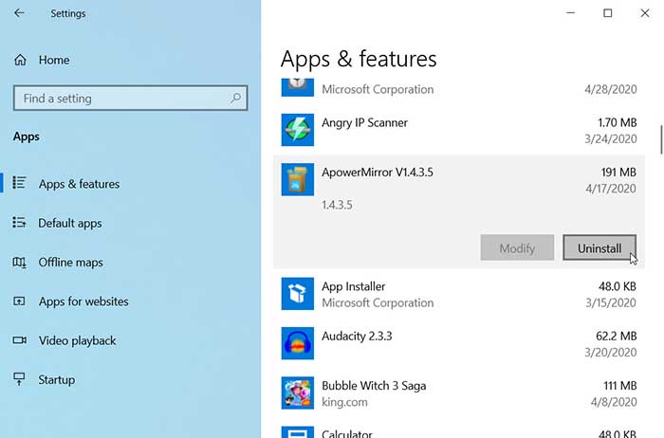Minimize the Settings window
Image resolution: width=664 pixels, height=438 pixels.
click(x=570, y=13)
